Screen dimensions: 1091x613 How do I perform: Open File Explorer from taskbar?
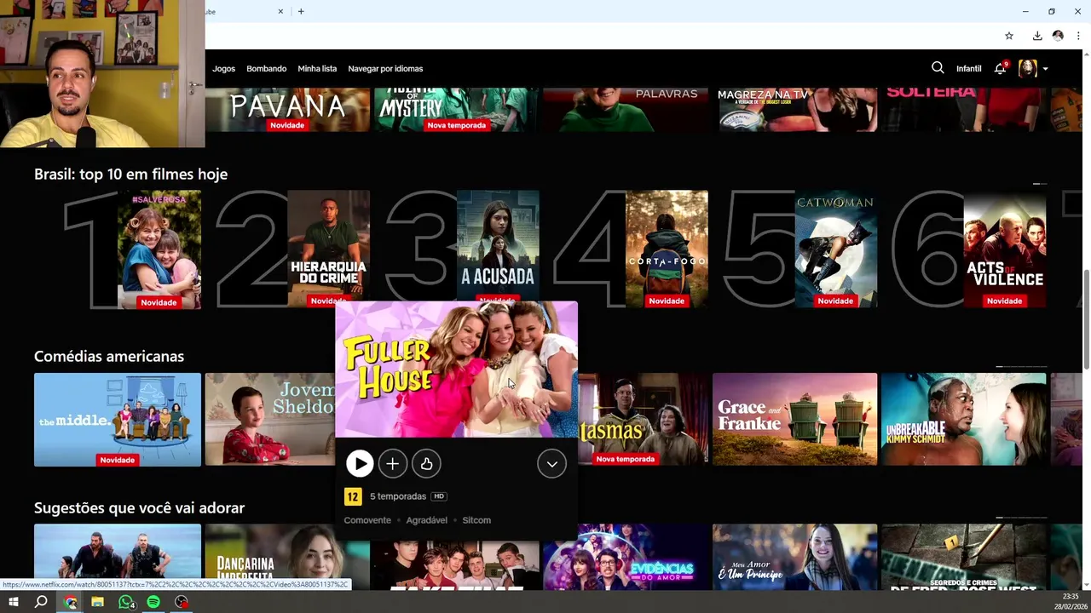[97, 602]
